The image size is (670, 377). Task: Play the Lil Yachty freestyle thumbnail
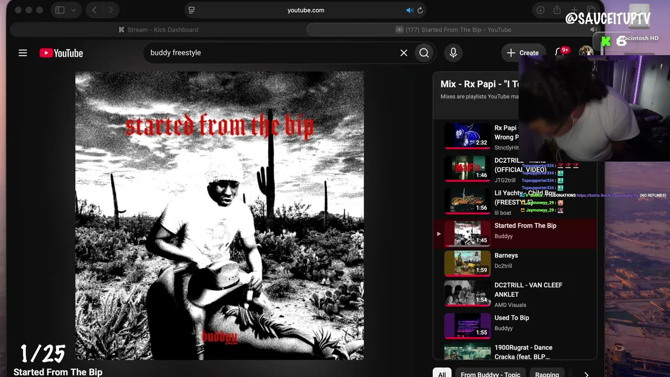(x=467, y=201)
